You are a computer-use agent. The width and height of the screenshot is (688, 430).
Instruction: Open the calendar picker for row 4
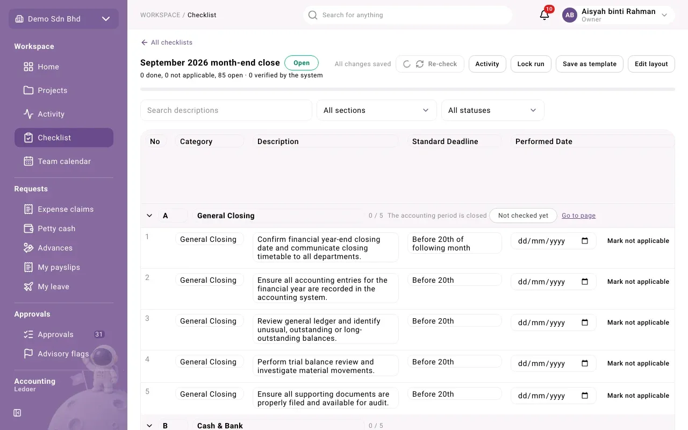point(585,363)
